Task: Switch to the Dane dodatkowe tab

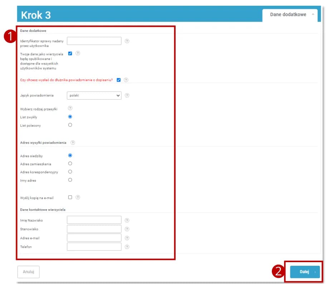Action: [x=288, y=15]
